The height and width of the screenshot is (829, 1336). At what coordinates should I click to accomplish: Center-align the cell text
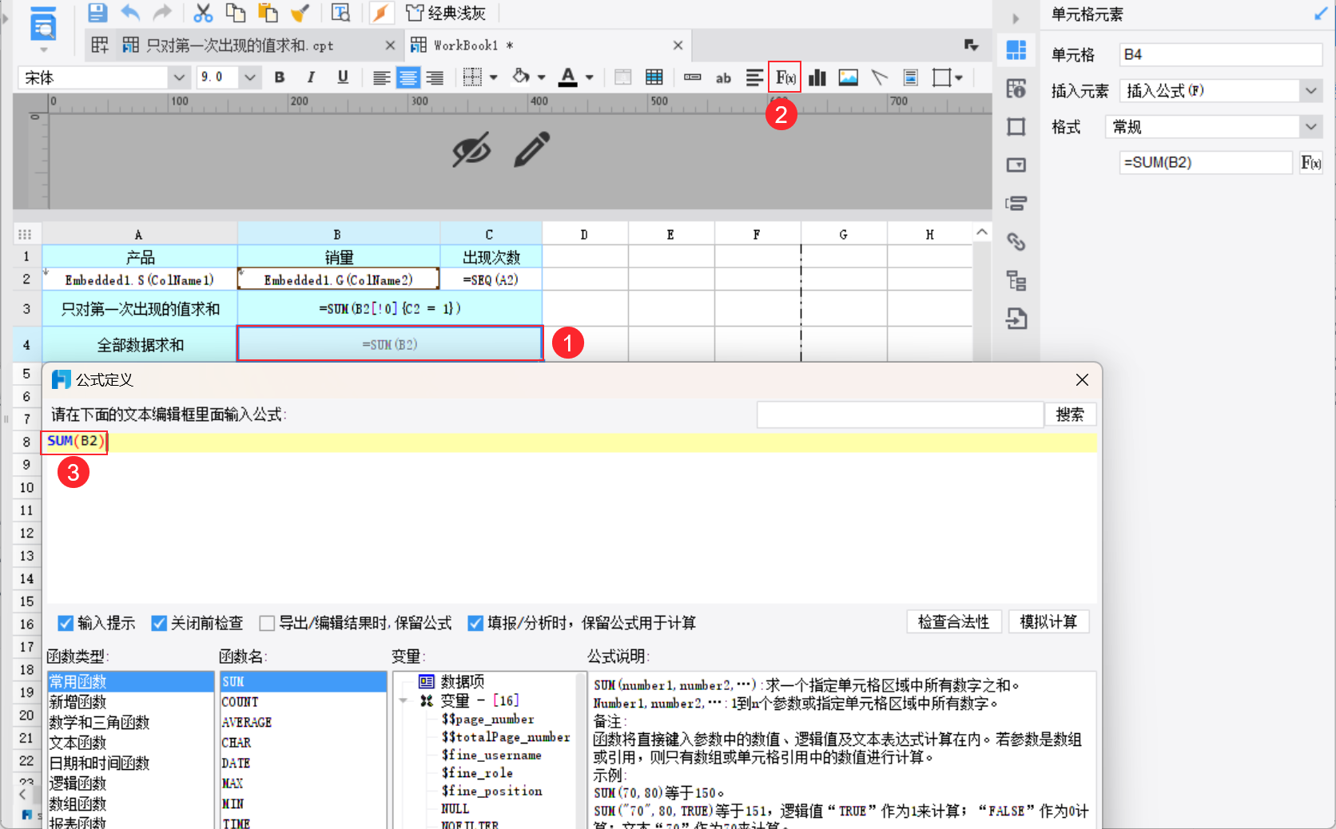pyautogui.click(x=408, y=77)
